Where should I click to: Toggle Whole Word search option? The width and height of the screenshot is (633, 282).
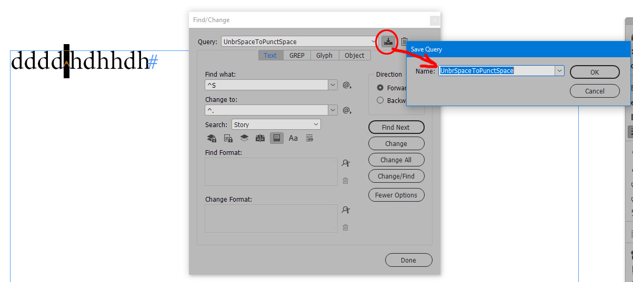(309, 138)
